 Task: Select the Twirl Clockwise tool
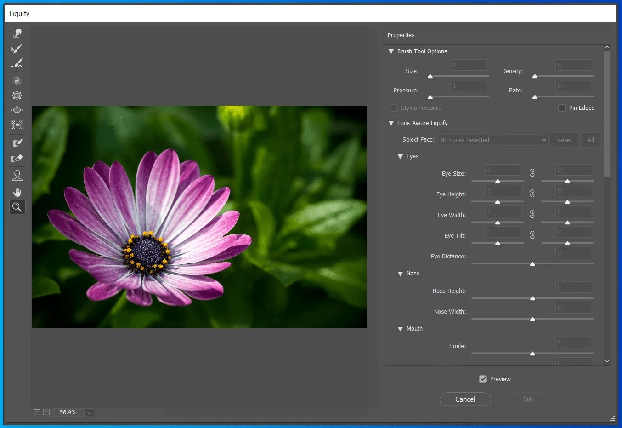[x=17, y=80]
